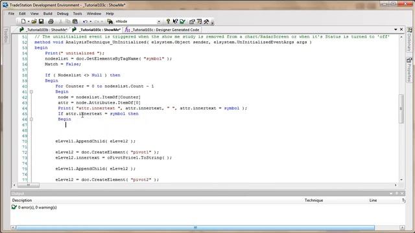Image resolution: width=415 pixels, height=233 pixels.
Task: Click the code editor vertical scrollbar thumb
Action: pyautogui.click(x=401, y=109)
